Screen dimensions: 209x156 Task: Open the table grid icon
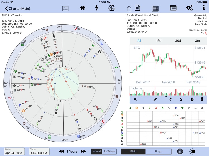click(155, 9)
